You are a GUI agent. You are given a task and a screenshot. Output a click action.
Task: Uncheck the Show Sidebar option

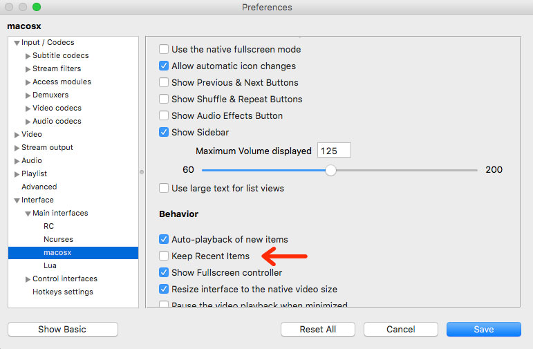click(164, 132)
